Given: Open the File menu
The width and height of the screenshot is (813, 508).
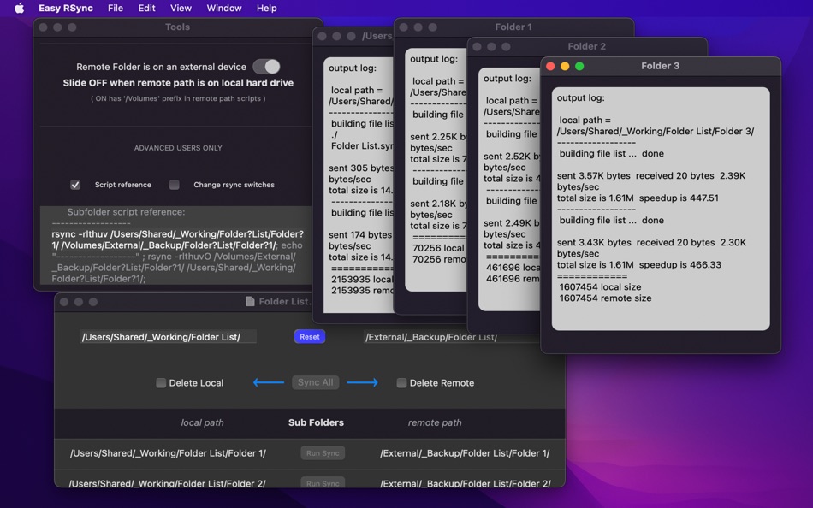Looking at the screenshot, I should 116,9.
